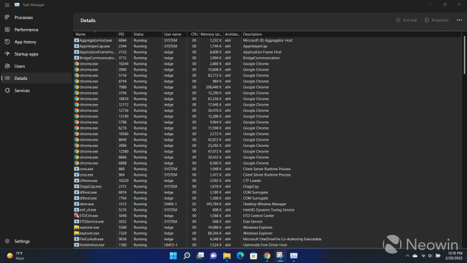The height and width of the screenshot is (263, 467).
Task: Open the clock and date flyout
Action: click(x=454, y=256)
